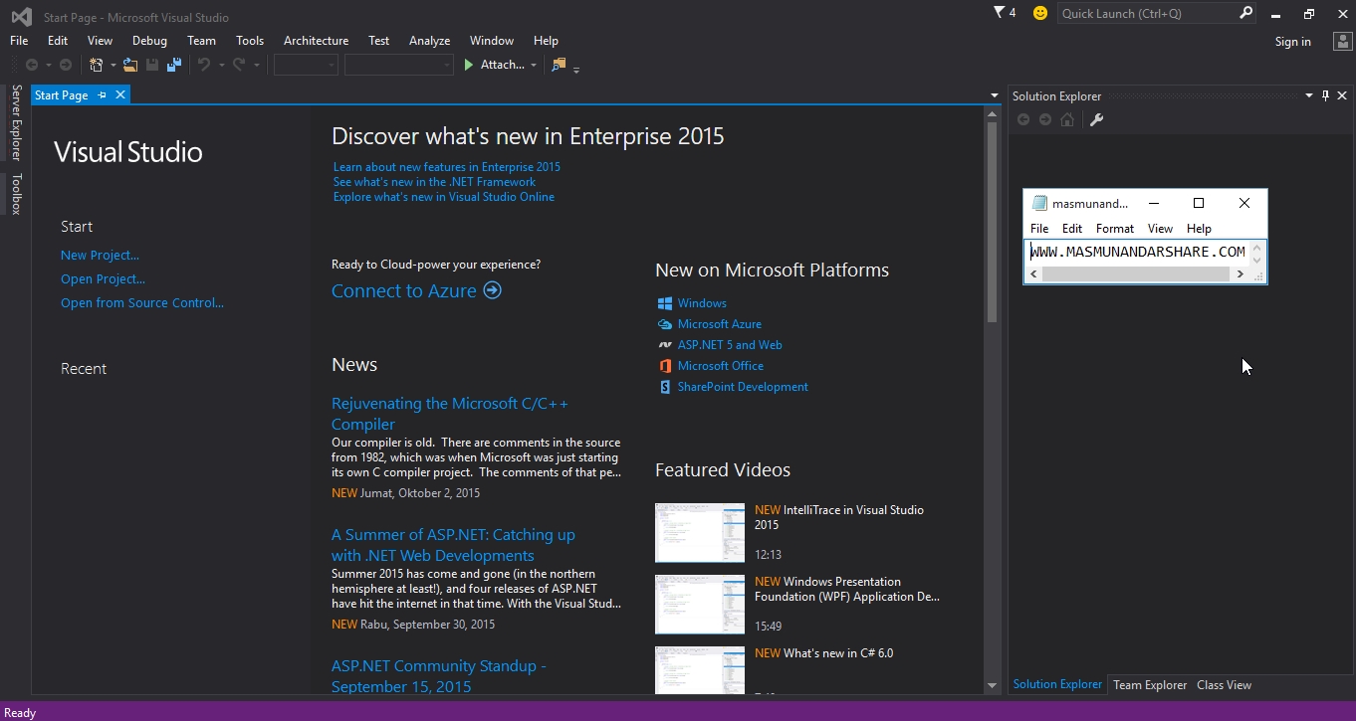Image resolution: width=1356 pixels, height=721 pixels.
Task: Open the Solution Explorer window position dropdown
Action: [x=1309, y=95]
